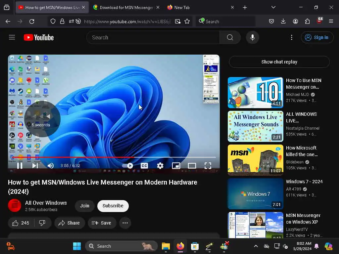Bookmark this page star

click(187, 21)
